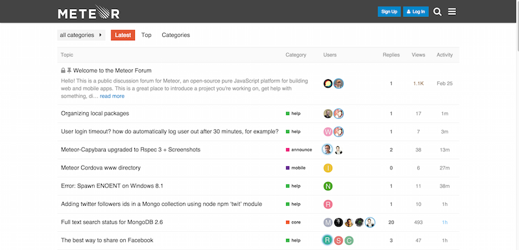
Task: Sort by the Activity column header
Action: 444,55
